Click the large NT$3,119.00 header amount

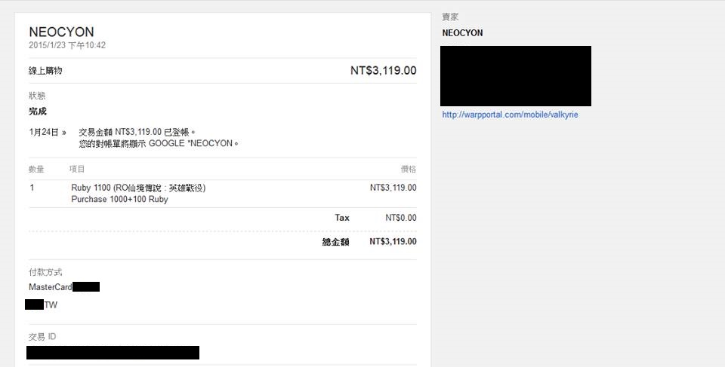click(383, 71)
